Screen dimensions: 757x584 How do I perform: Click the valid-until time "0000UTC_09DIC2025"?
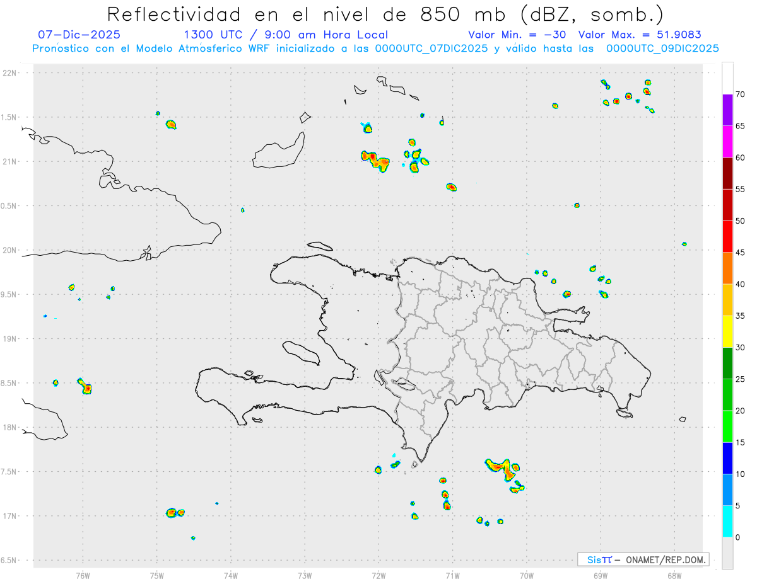(662, 49)
